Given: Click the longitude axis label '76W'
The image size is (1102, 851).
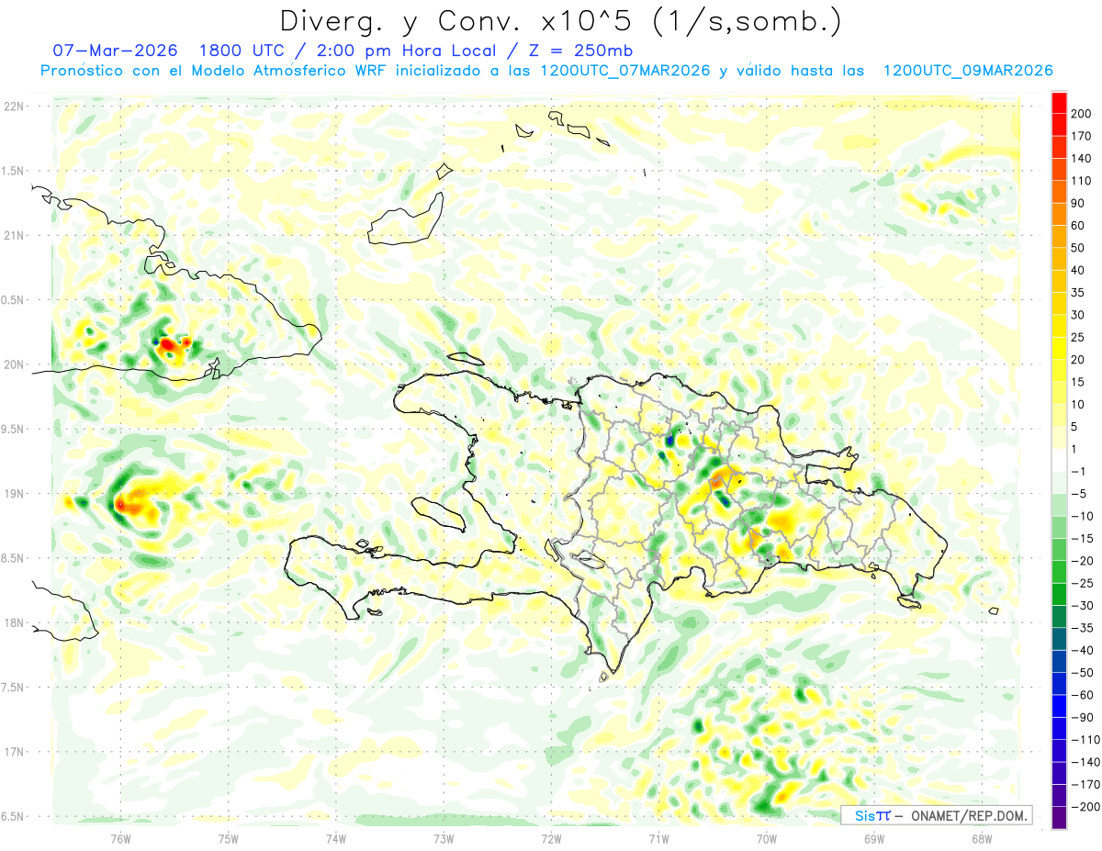Looking at the screenshot, I should coord(120,838).
